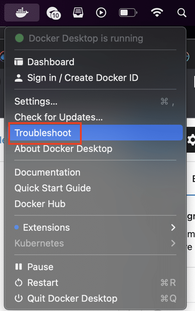
Task: Open Spotlight search magnifier icon
Action: click(x=182, y=13)
